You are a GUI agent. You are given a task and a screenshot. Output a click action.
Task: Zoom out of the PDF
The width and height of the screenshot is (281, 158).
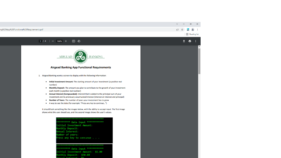click(x=53, y=41)
